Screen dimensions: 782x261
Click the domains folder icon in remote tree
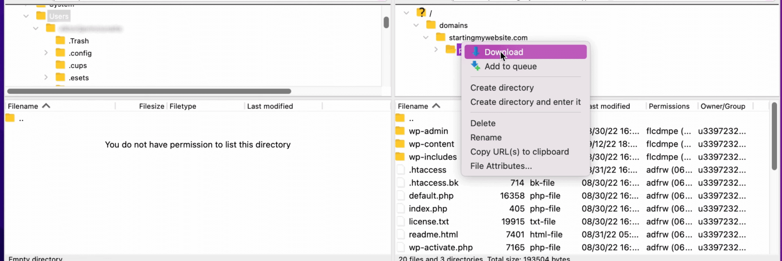point(431,25)
